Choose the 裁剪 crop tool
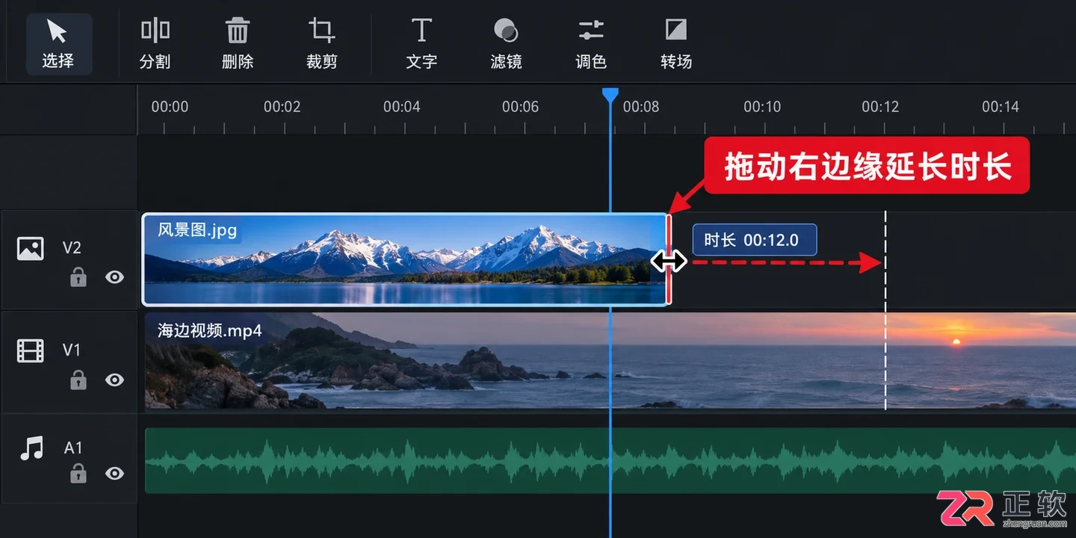This screenshot has width=1076, height=538. pos(322,43)
